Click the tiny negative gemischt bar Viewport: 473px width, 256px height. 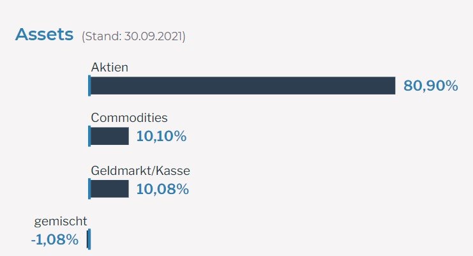87,239
